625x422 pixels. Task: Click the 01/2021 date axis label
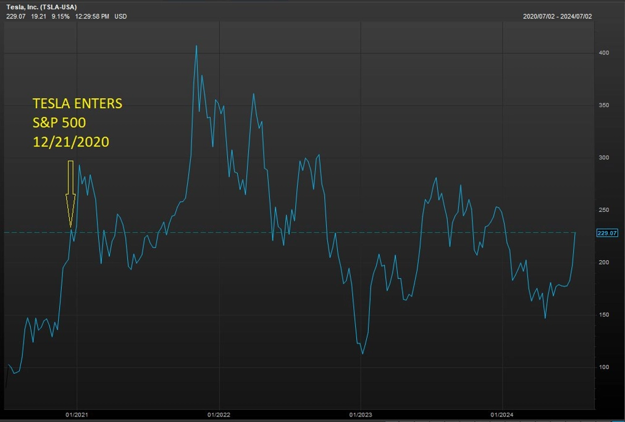pyautogui.click(x=77, y=415)
